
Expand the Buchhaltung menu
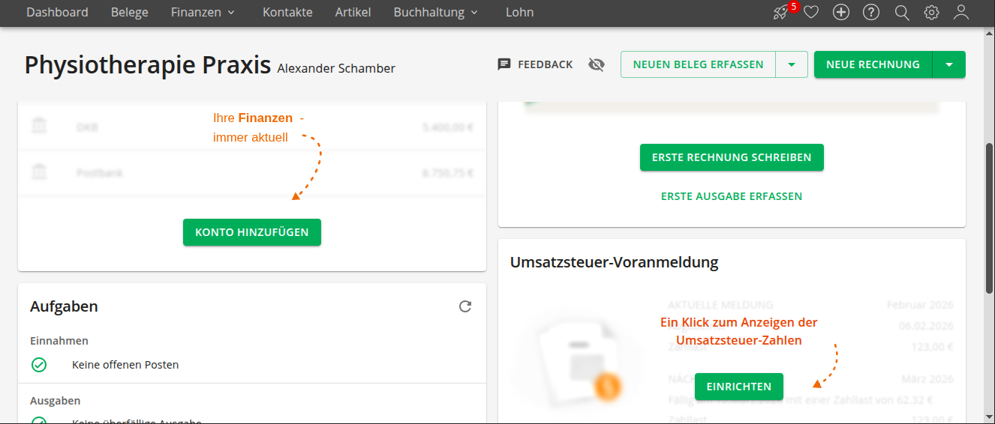[436, 12]
